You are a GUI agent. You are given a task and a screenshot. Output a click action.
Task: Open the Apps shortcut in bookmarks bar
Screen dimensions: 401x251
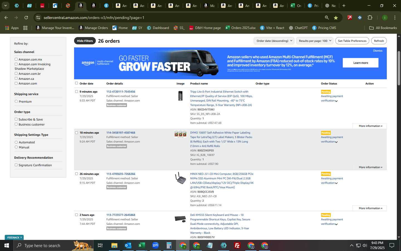click(12, 28)
